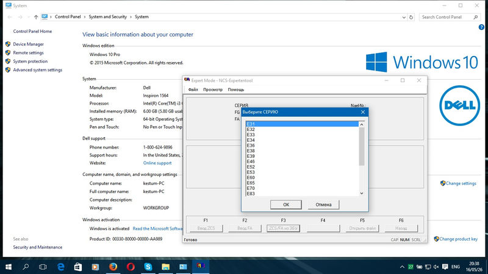Image resolution: width=488 pixels, height=274 pixels.
Task: Open the Помощь menu
Action: (235, 90)
